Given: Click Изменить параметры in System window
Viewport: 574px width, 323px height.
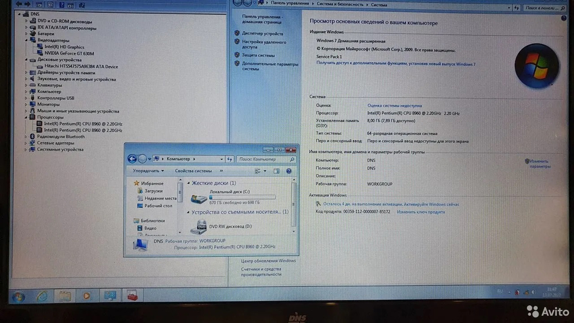Looking at the screenshot, I should pos(540,164).
